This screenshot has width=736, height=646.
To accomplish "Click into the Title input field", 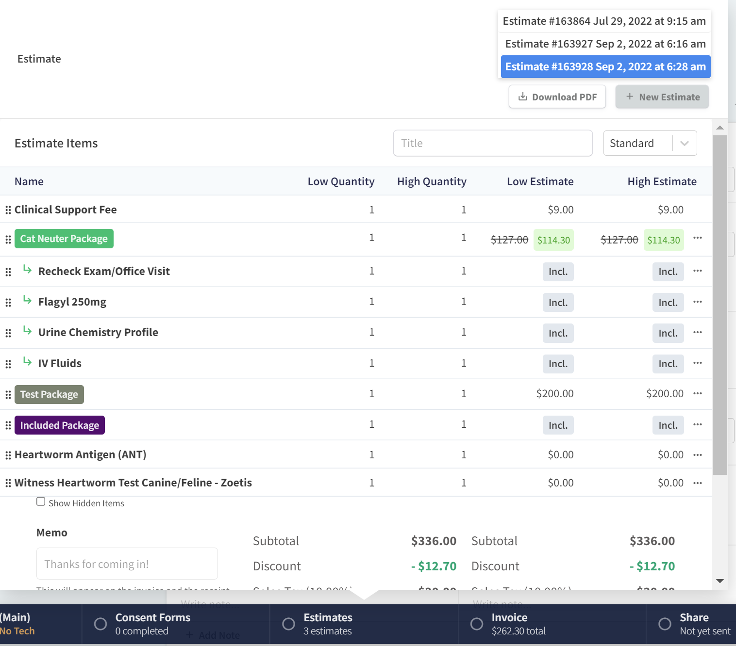I will pyautogui.click(x=492, y=143).
